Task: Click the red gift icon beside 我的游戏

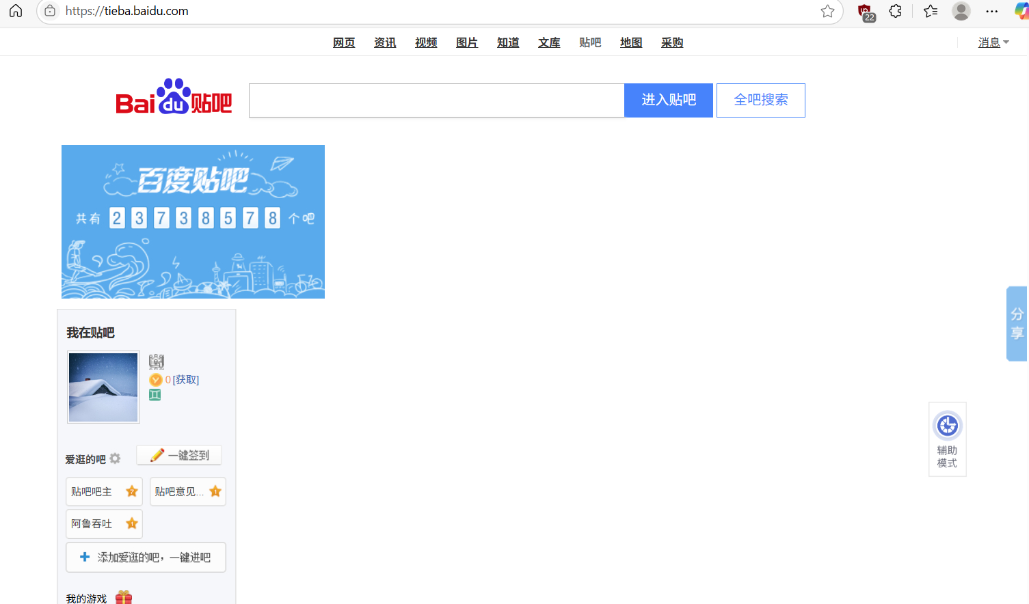Action: point(124,597)
